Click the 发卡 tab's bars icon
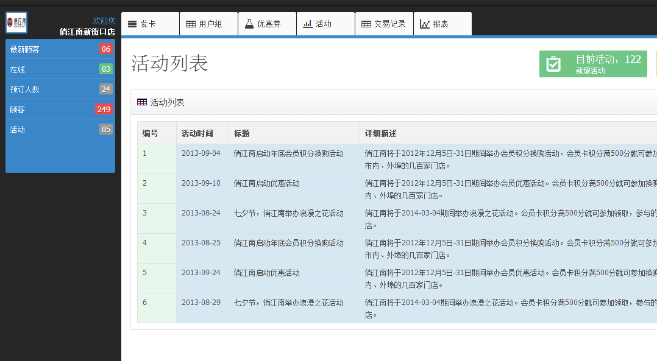This screenshot has height=361, width=657. (x=132, y=24)
